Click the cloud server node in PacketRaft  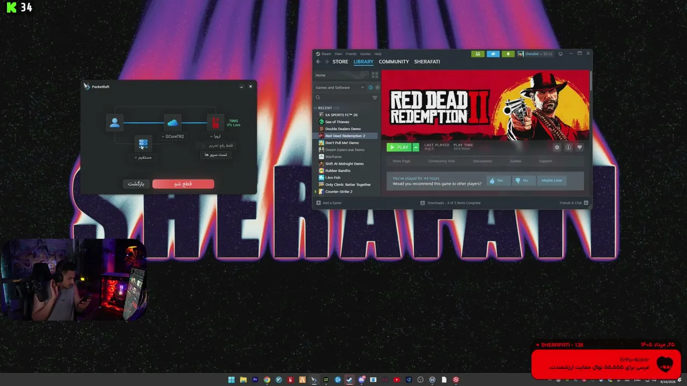[x=172, y=123]
